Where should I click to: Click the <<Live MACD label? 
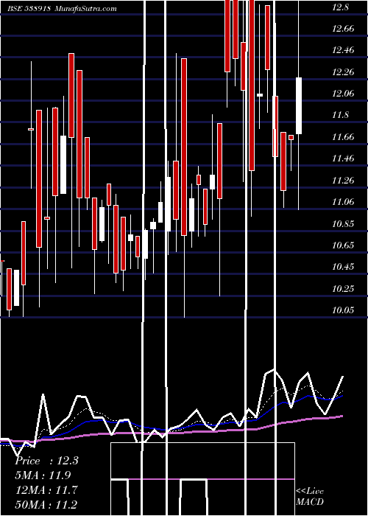[310, 497]
